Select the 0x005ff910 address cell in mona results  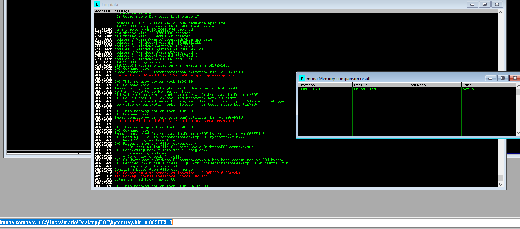pos(310,89)
